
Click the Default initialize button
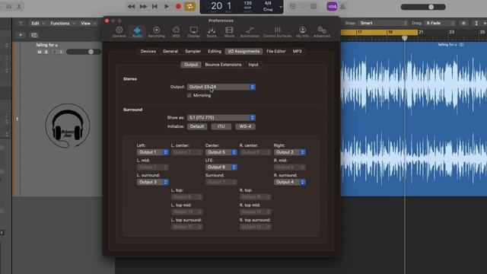pos(197,126)
